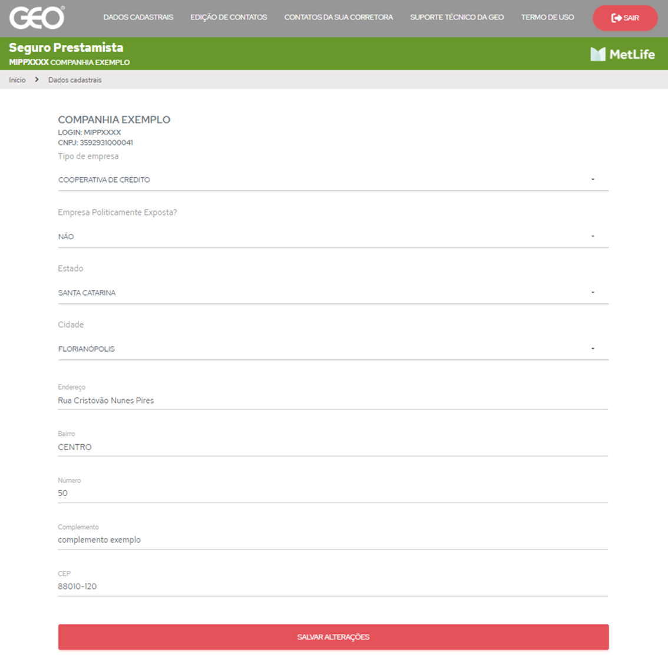Viewport: 668px width, 668px height.
Task: Open the Edição de Contatos menu
Action: click(x=229, y=18)
